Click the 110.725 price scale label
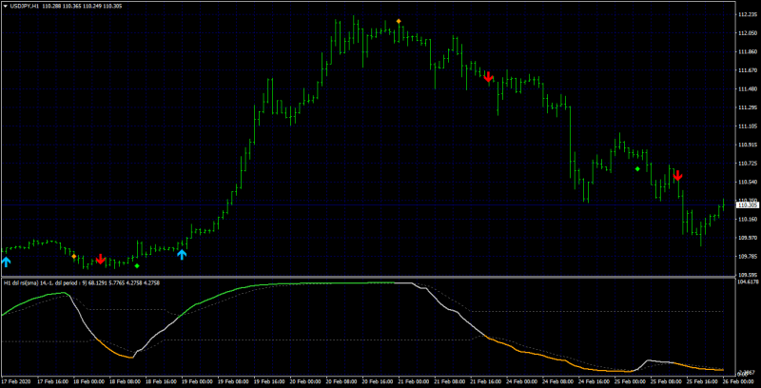 (748, 164)
